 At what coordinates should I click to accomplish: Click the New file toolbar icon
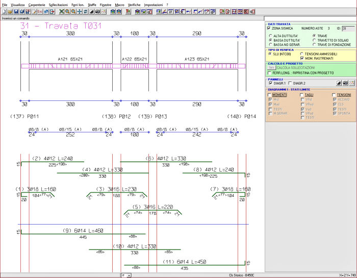(x=4, y=12)
